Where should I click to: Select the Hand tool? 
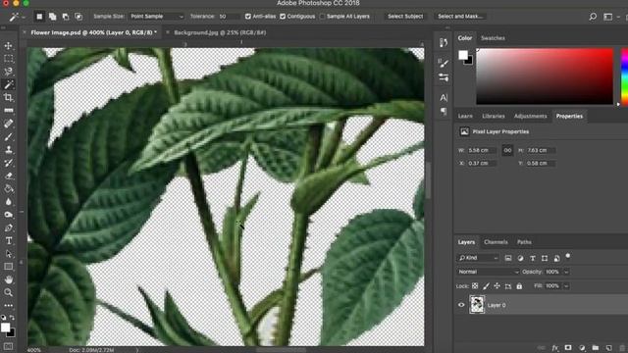coord(8,279)
